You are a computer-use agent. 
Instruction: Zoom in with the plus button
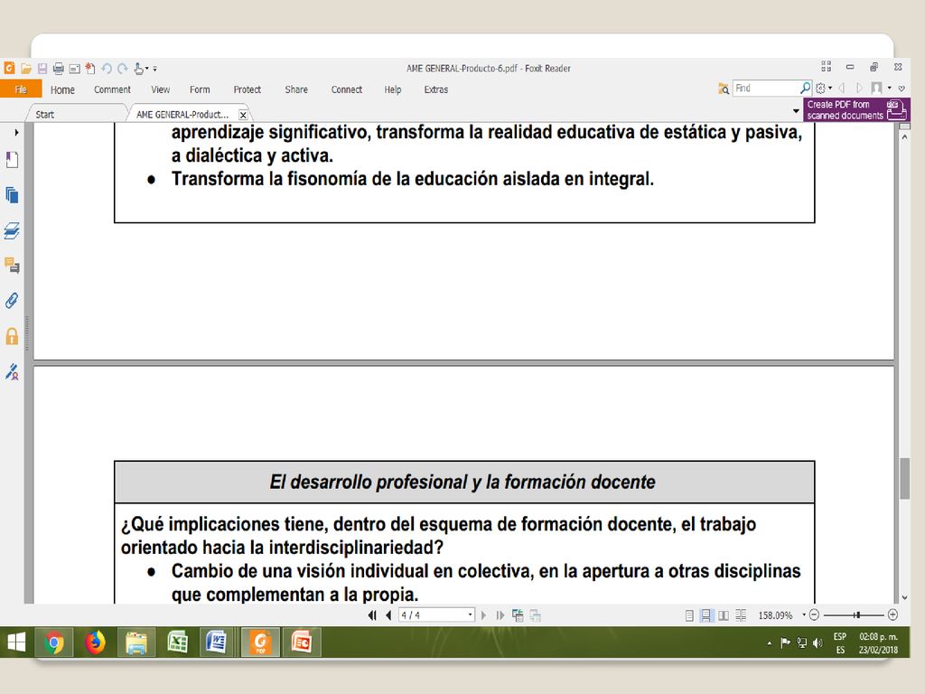pos(893,614)
